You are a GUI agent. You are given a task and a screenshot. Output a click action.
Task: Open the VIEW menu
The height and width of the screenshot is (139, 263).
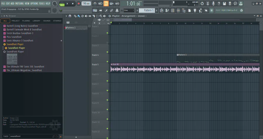pyautogui.click(x=27, y=3)
